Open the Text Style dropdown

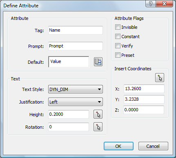point(76,89)
